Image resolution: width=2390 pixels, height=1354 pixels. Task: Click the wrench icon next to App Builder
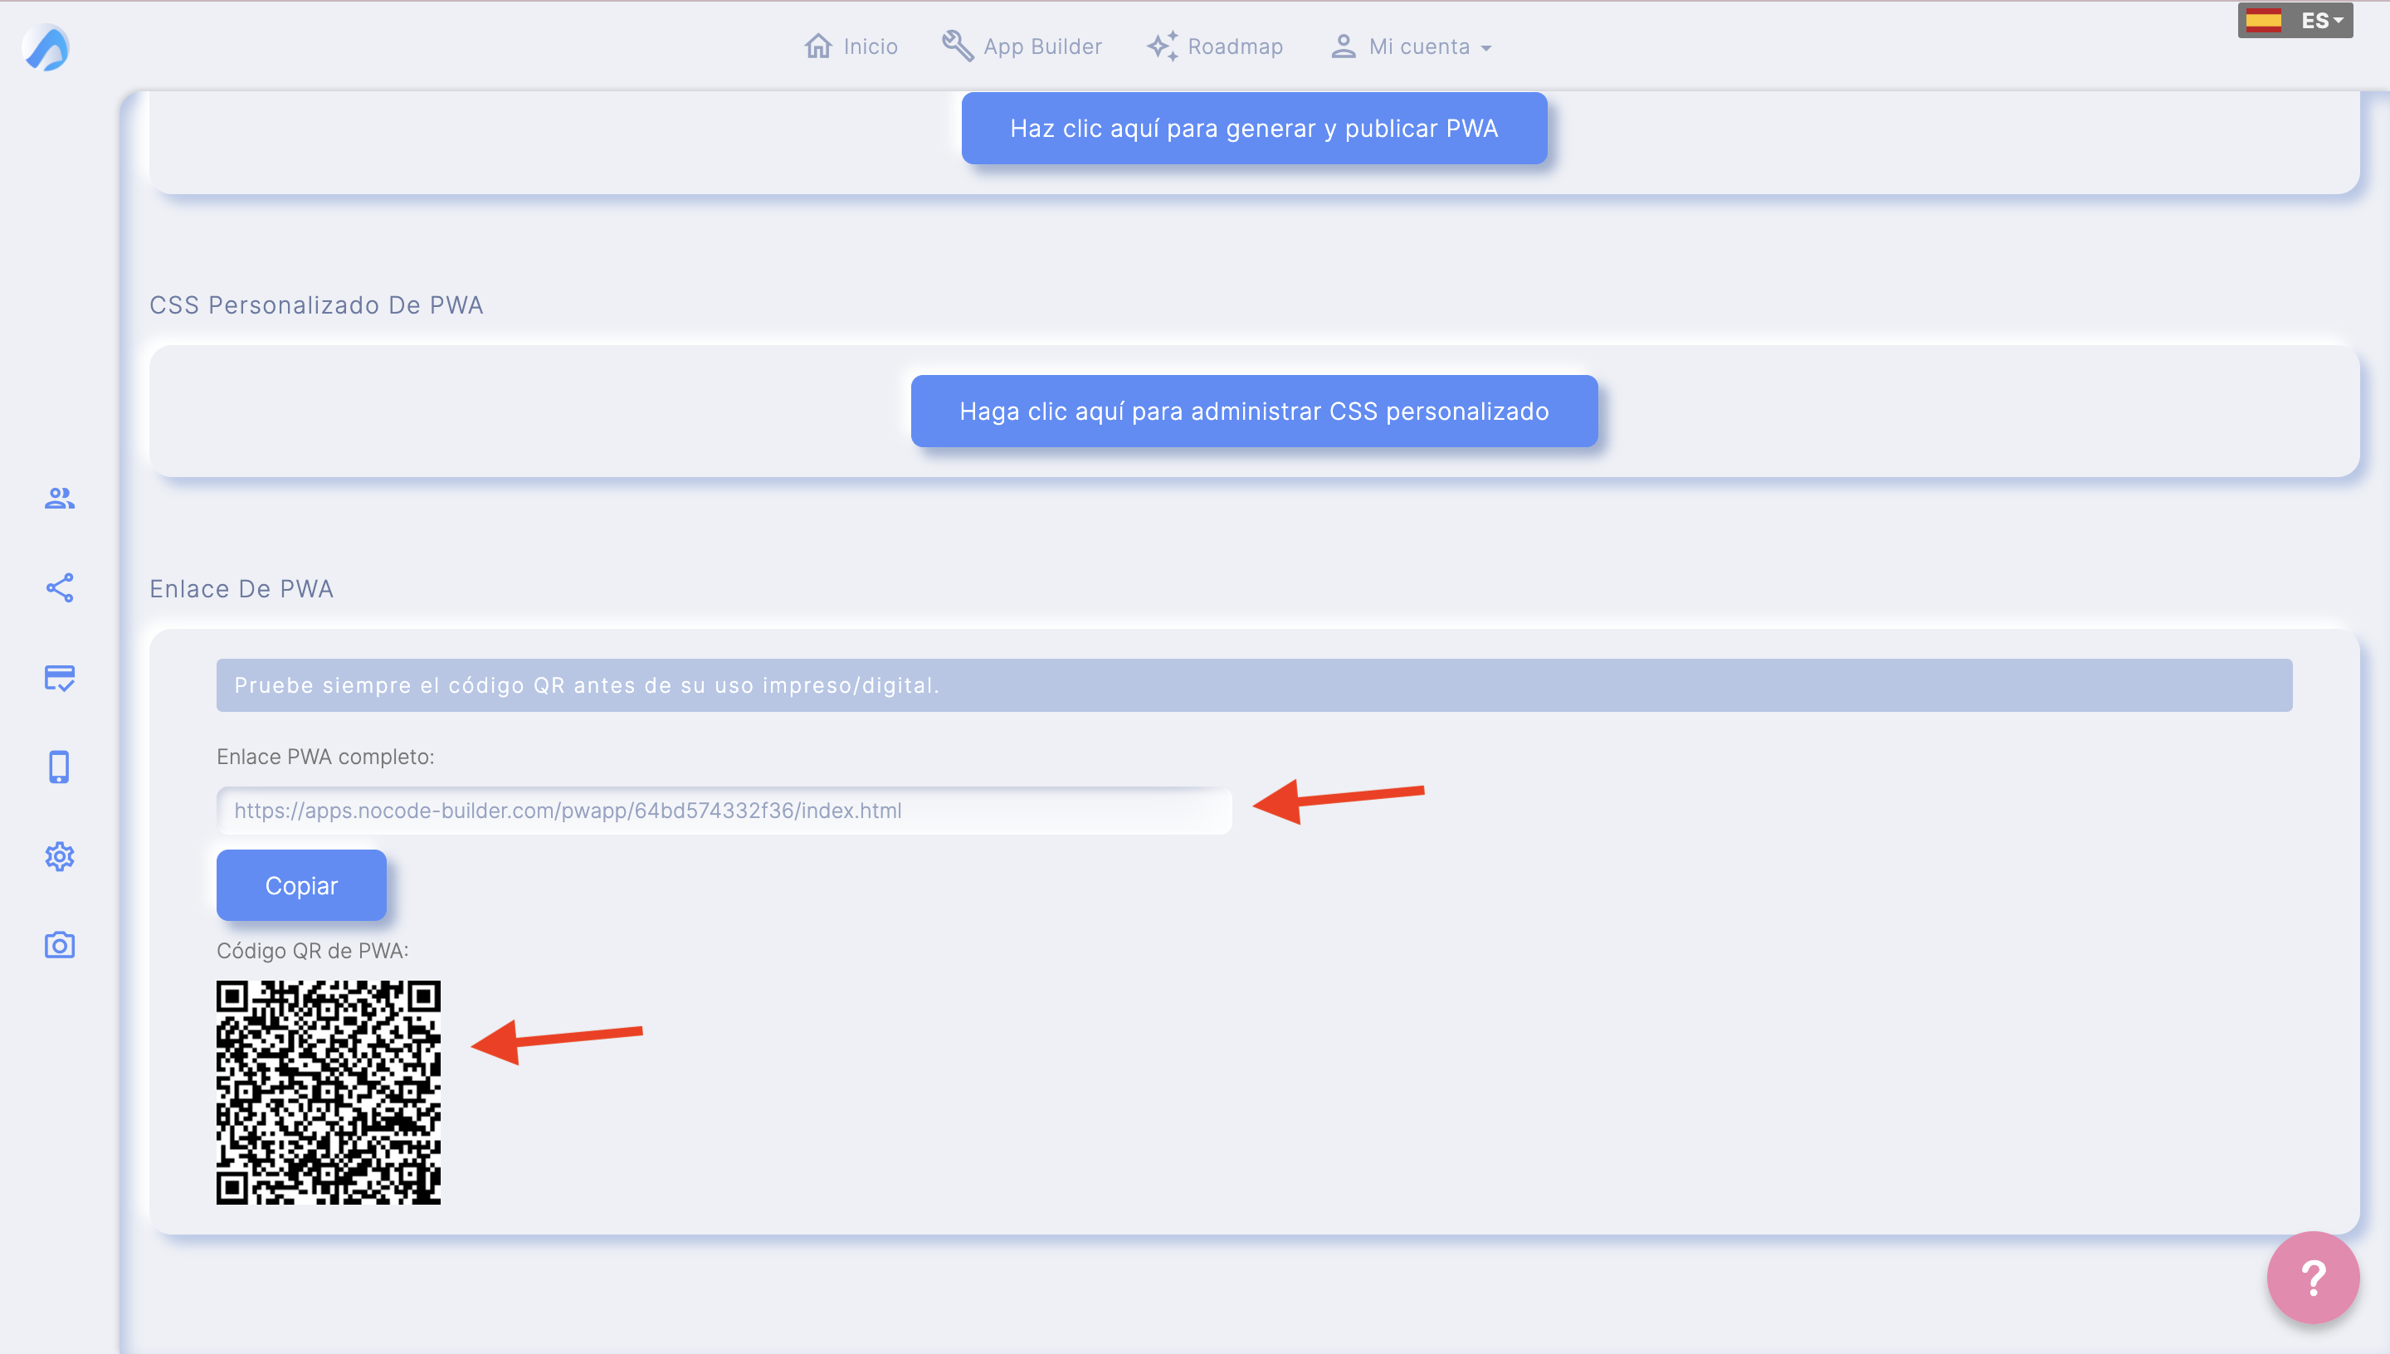958,46
